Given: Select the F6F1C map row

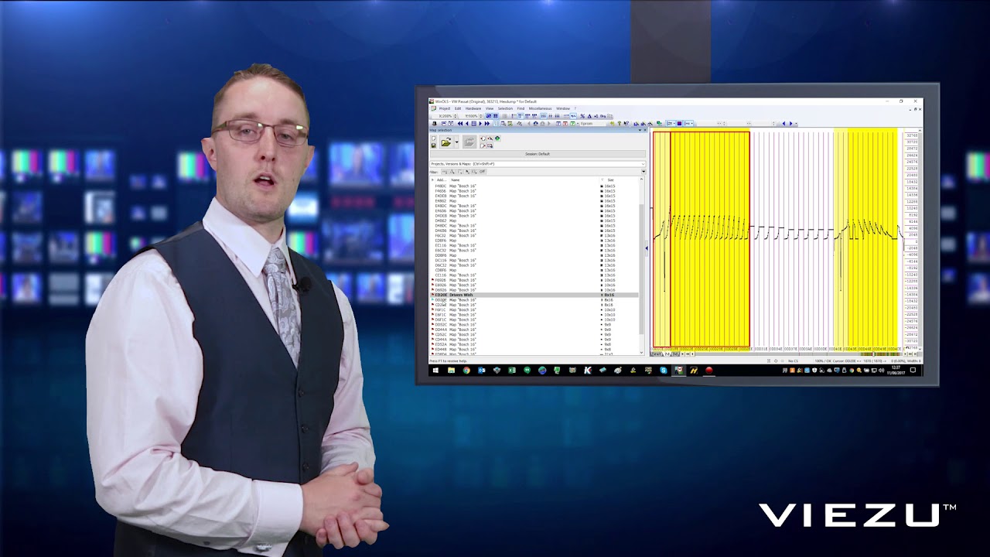Looking at the screenshot, I should click(534, 309).
